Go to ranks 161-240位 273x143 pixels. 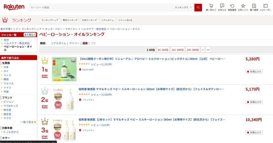tap(178, 50)
